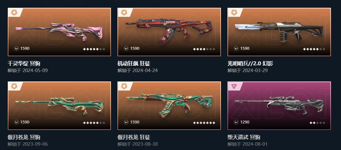Click the currency icon beside 1290 price
This screenshot has height=150, width=341.
pos(236,122)
